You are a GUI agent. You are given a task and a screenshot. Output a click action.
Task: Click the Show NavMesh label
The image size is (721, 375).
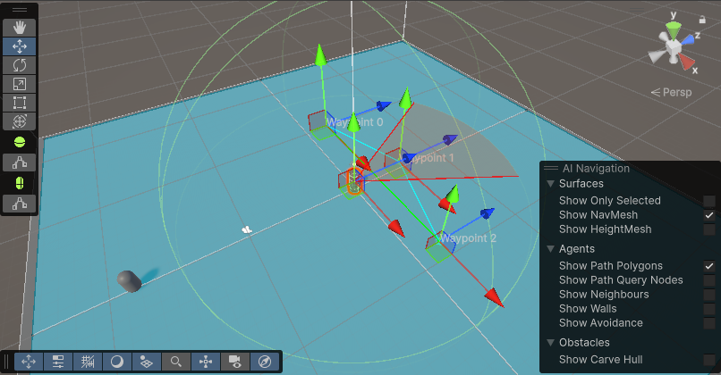point(598,215)
